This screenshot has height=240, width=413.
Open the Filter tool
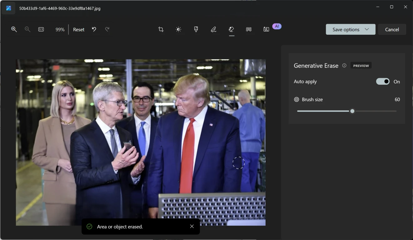click(196, 29)
